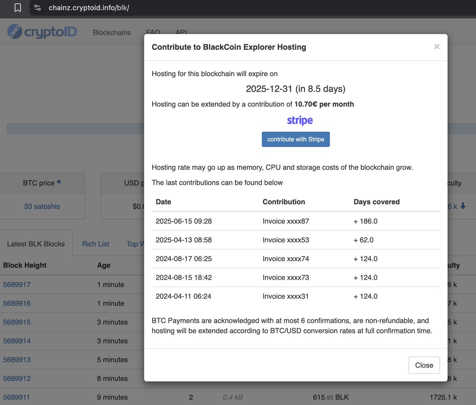Switch to the Rich List tab
The height and width of the screenshot is (405, 476).
(95, 244)
